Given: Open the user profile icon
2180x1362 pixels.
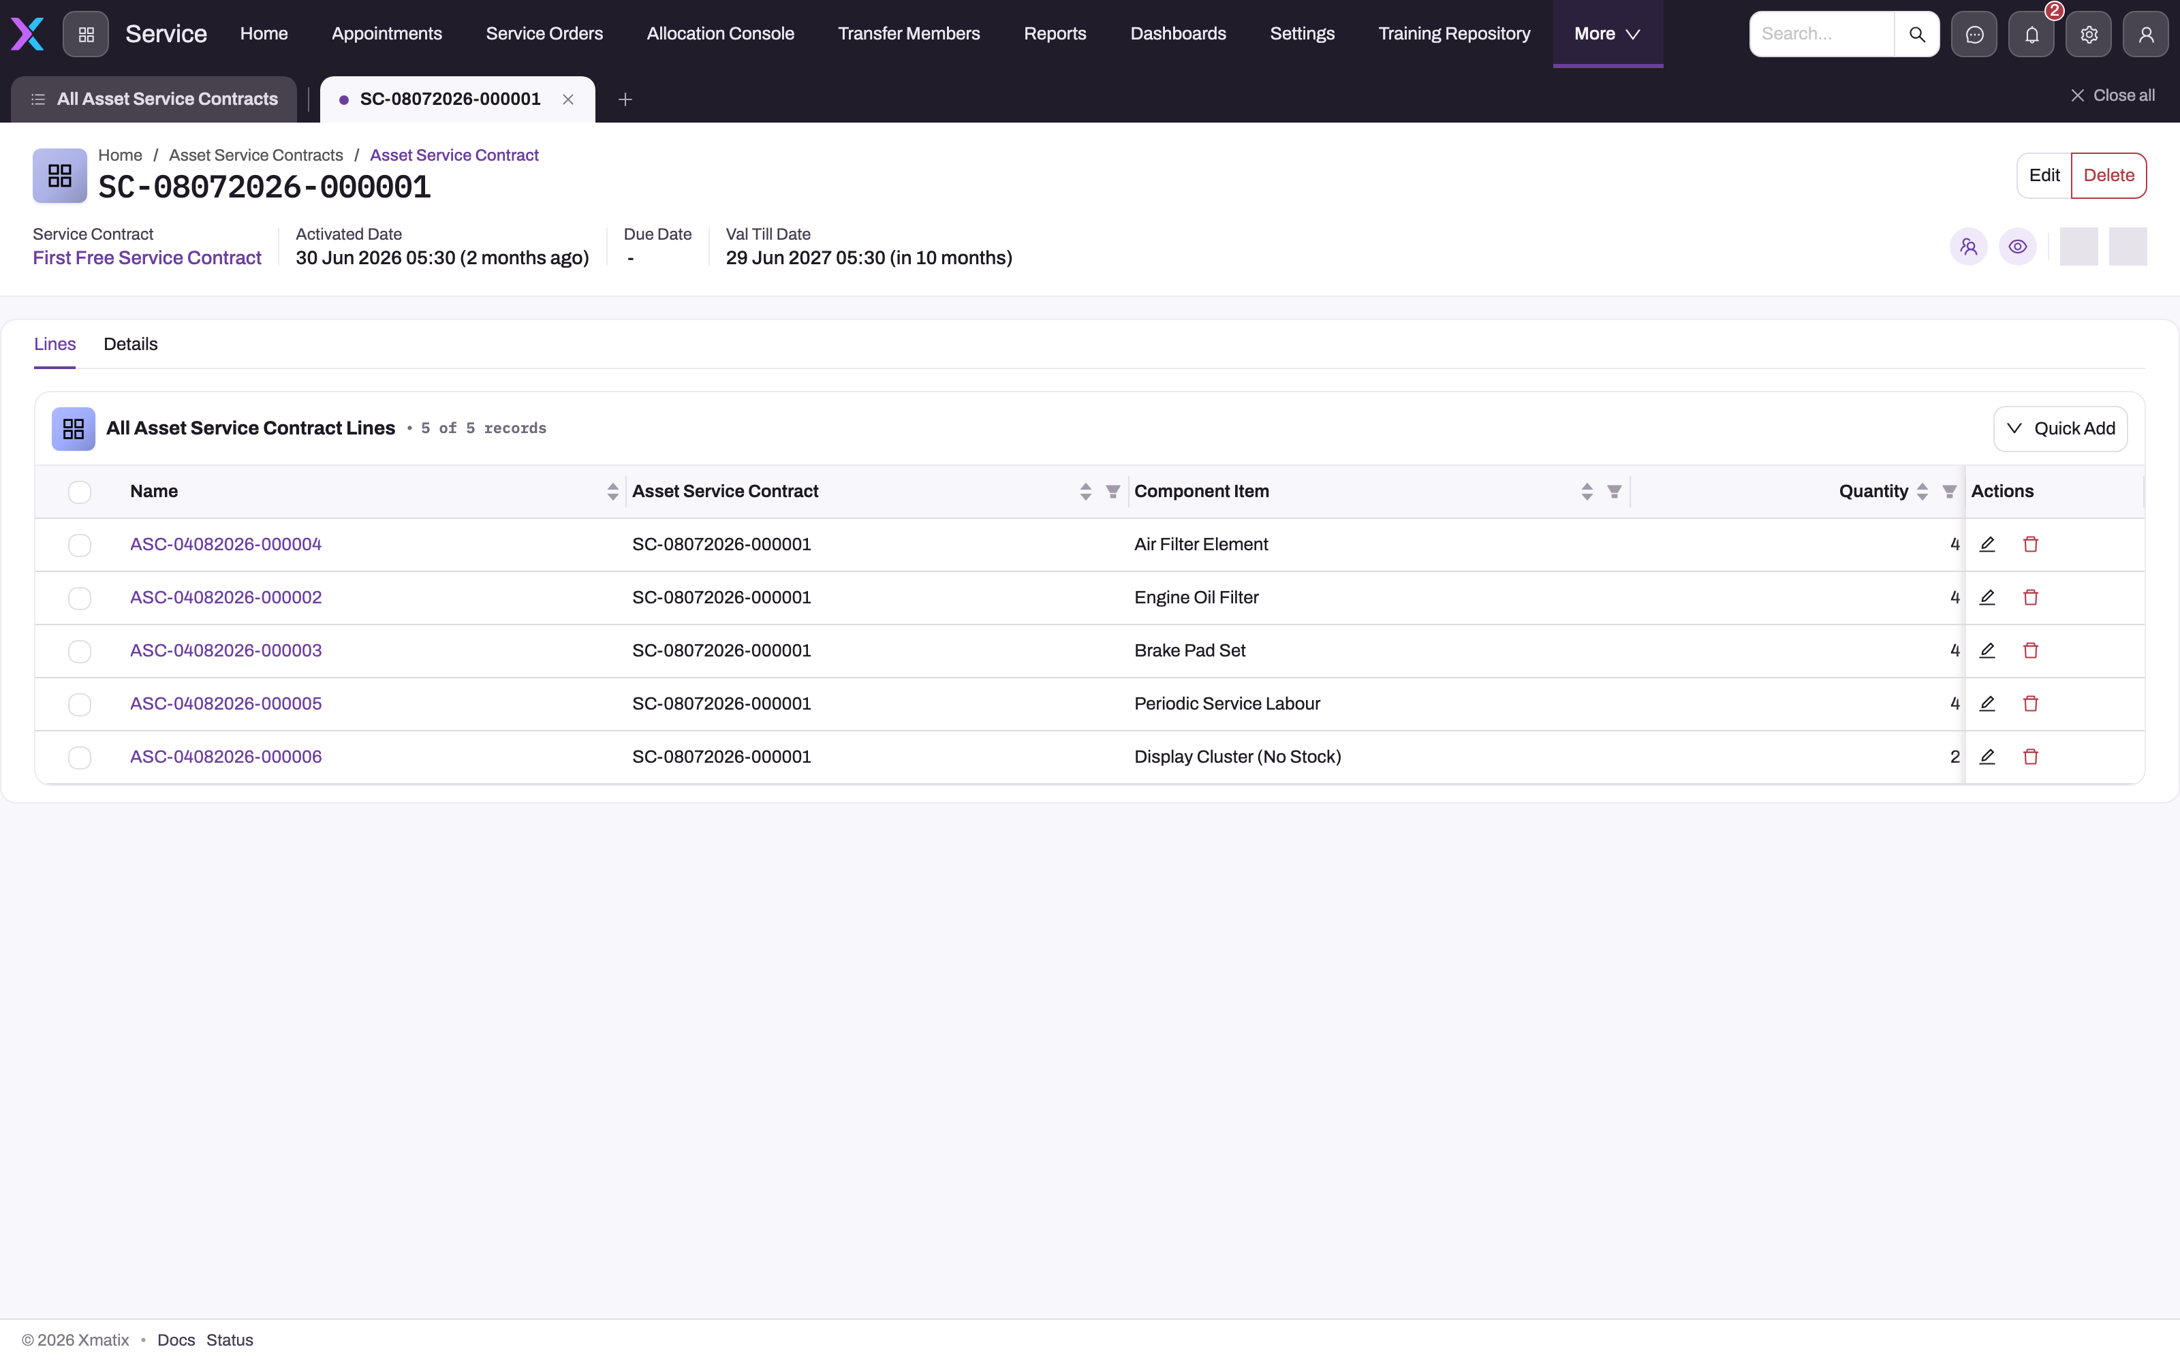Looking at the screenshot, I should [x=2146, y=34].
